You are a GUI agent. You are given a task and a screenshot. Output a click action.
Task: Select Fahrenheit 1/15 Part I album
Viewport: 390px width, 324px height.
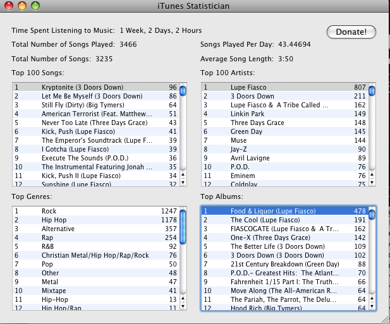click(285, 282)
